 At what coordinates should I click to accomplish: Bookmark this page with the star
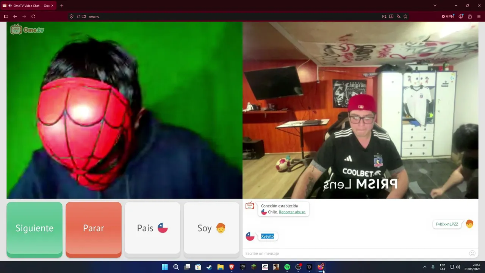(x=405, y=16)
